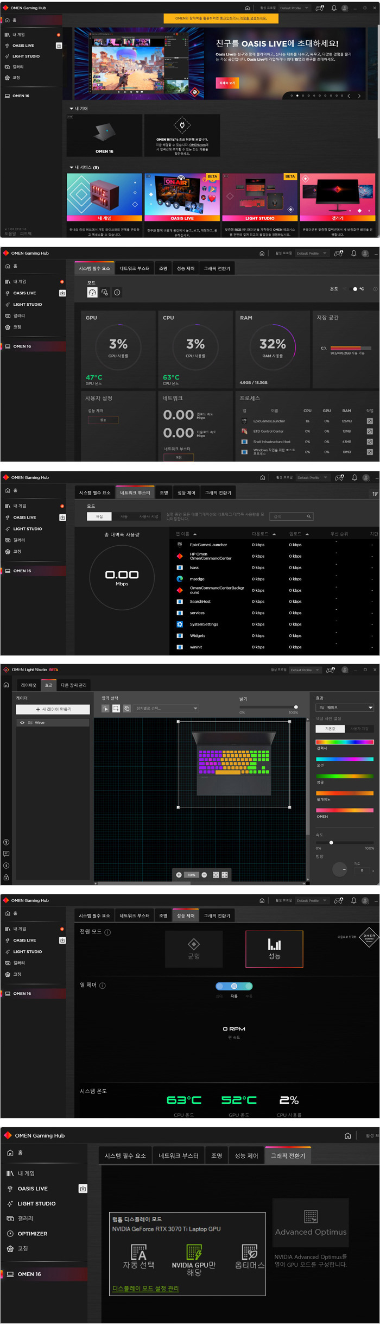
Task: Adjust the 속도 speed slider in Light Studio
Action: (x=345, y=843)
